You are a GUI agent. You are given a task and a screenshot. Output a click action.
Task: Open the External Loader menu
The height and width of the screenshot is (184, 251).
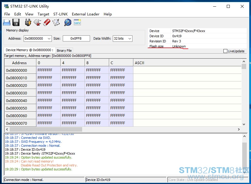tap(86, 14)
